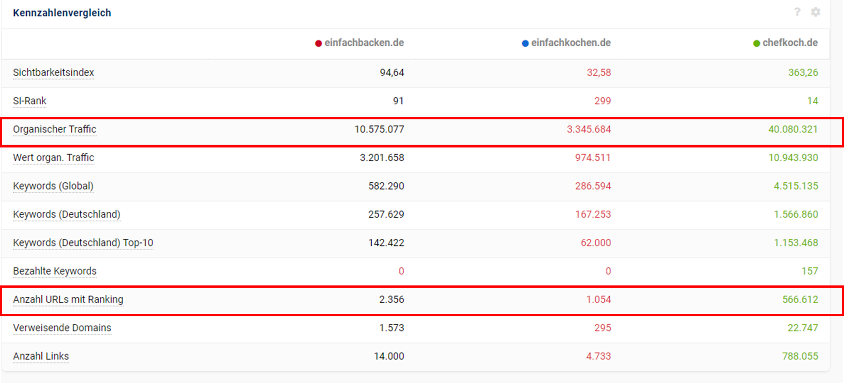Click the SI-Rank row label
Image resolution: width=844 pixels, height=383 pixels.
point(30,101)
